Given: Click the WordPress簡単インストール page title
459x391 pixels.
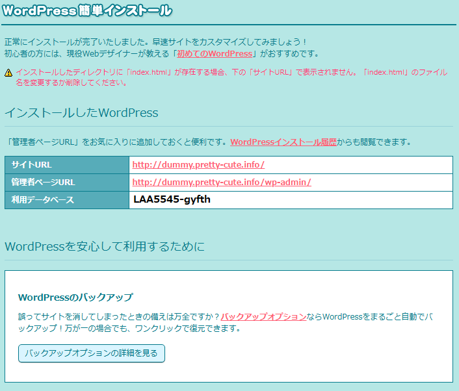Looking at the screenshot, I should (x=88, y=10).
